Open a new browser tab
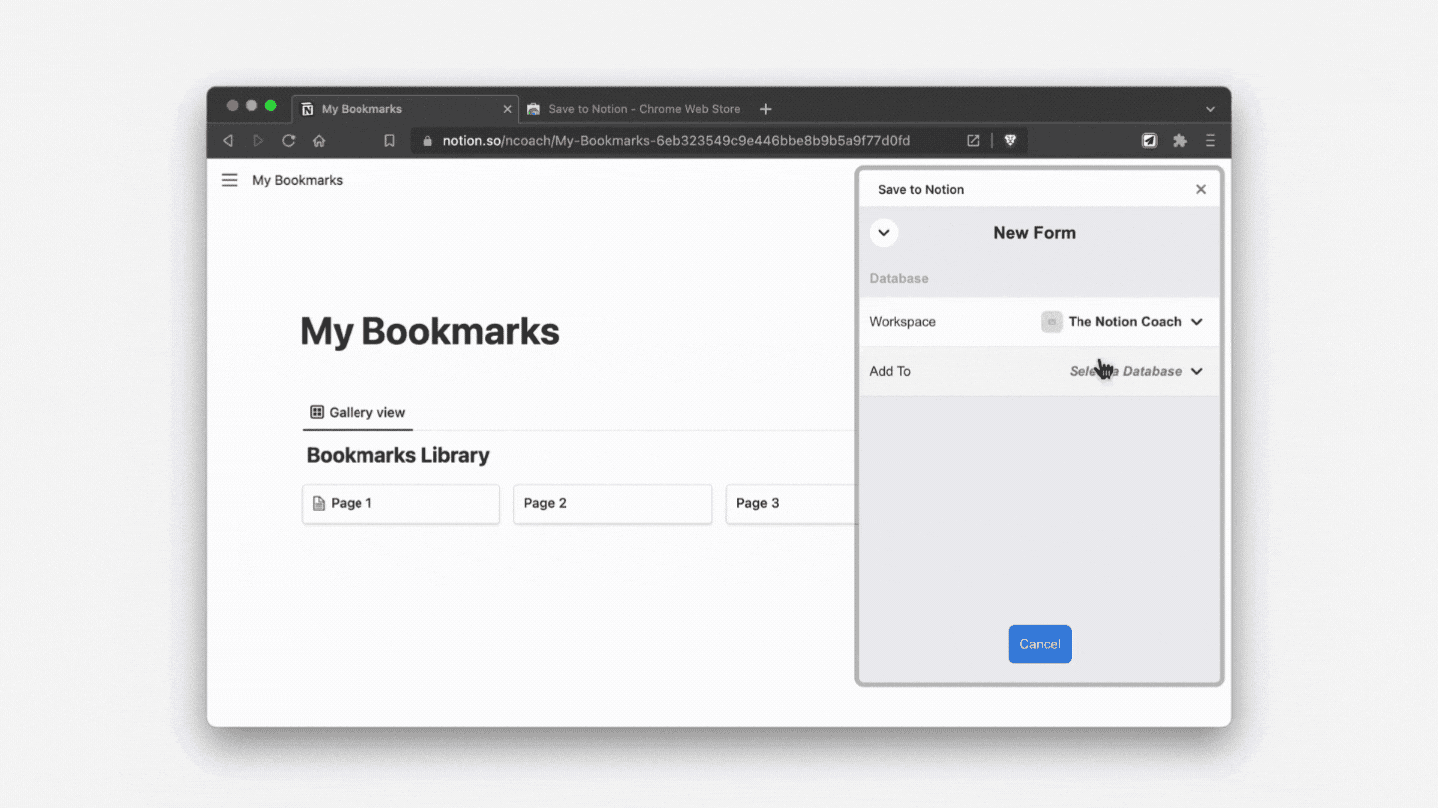 (766, 109)
